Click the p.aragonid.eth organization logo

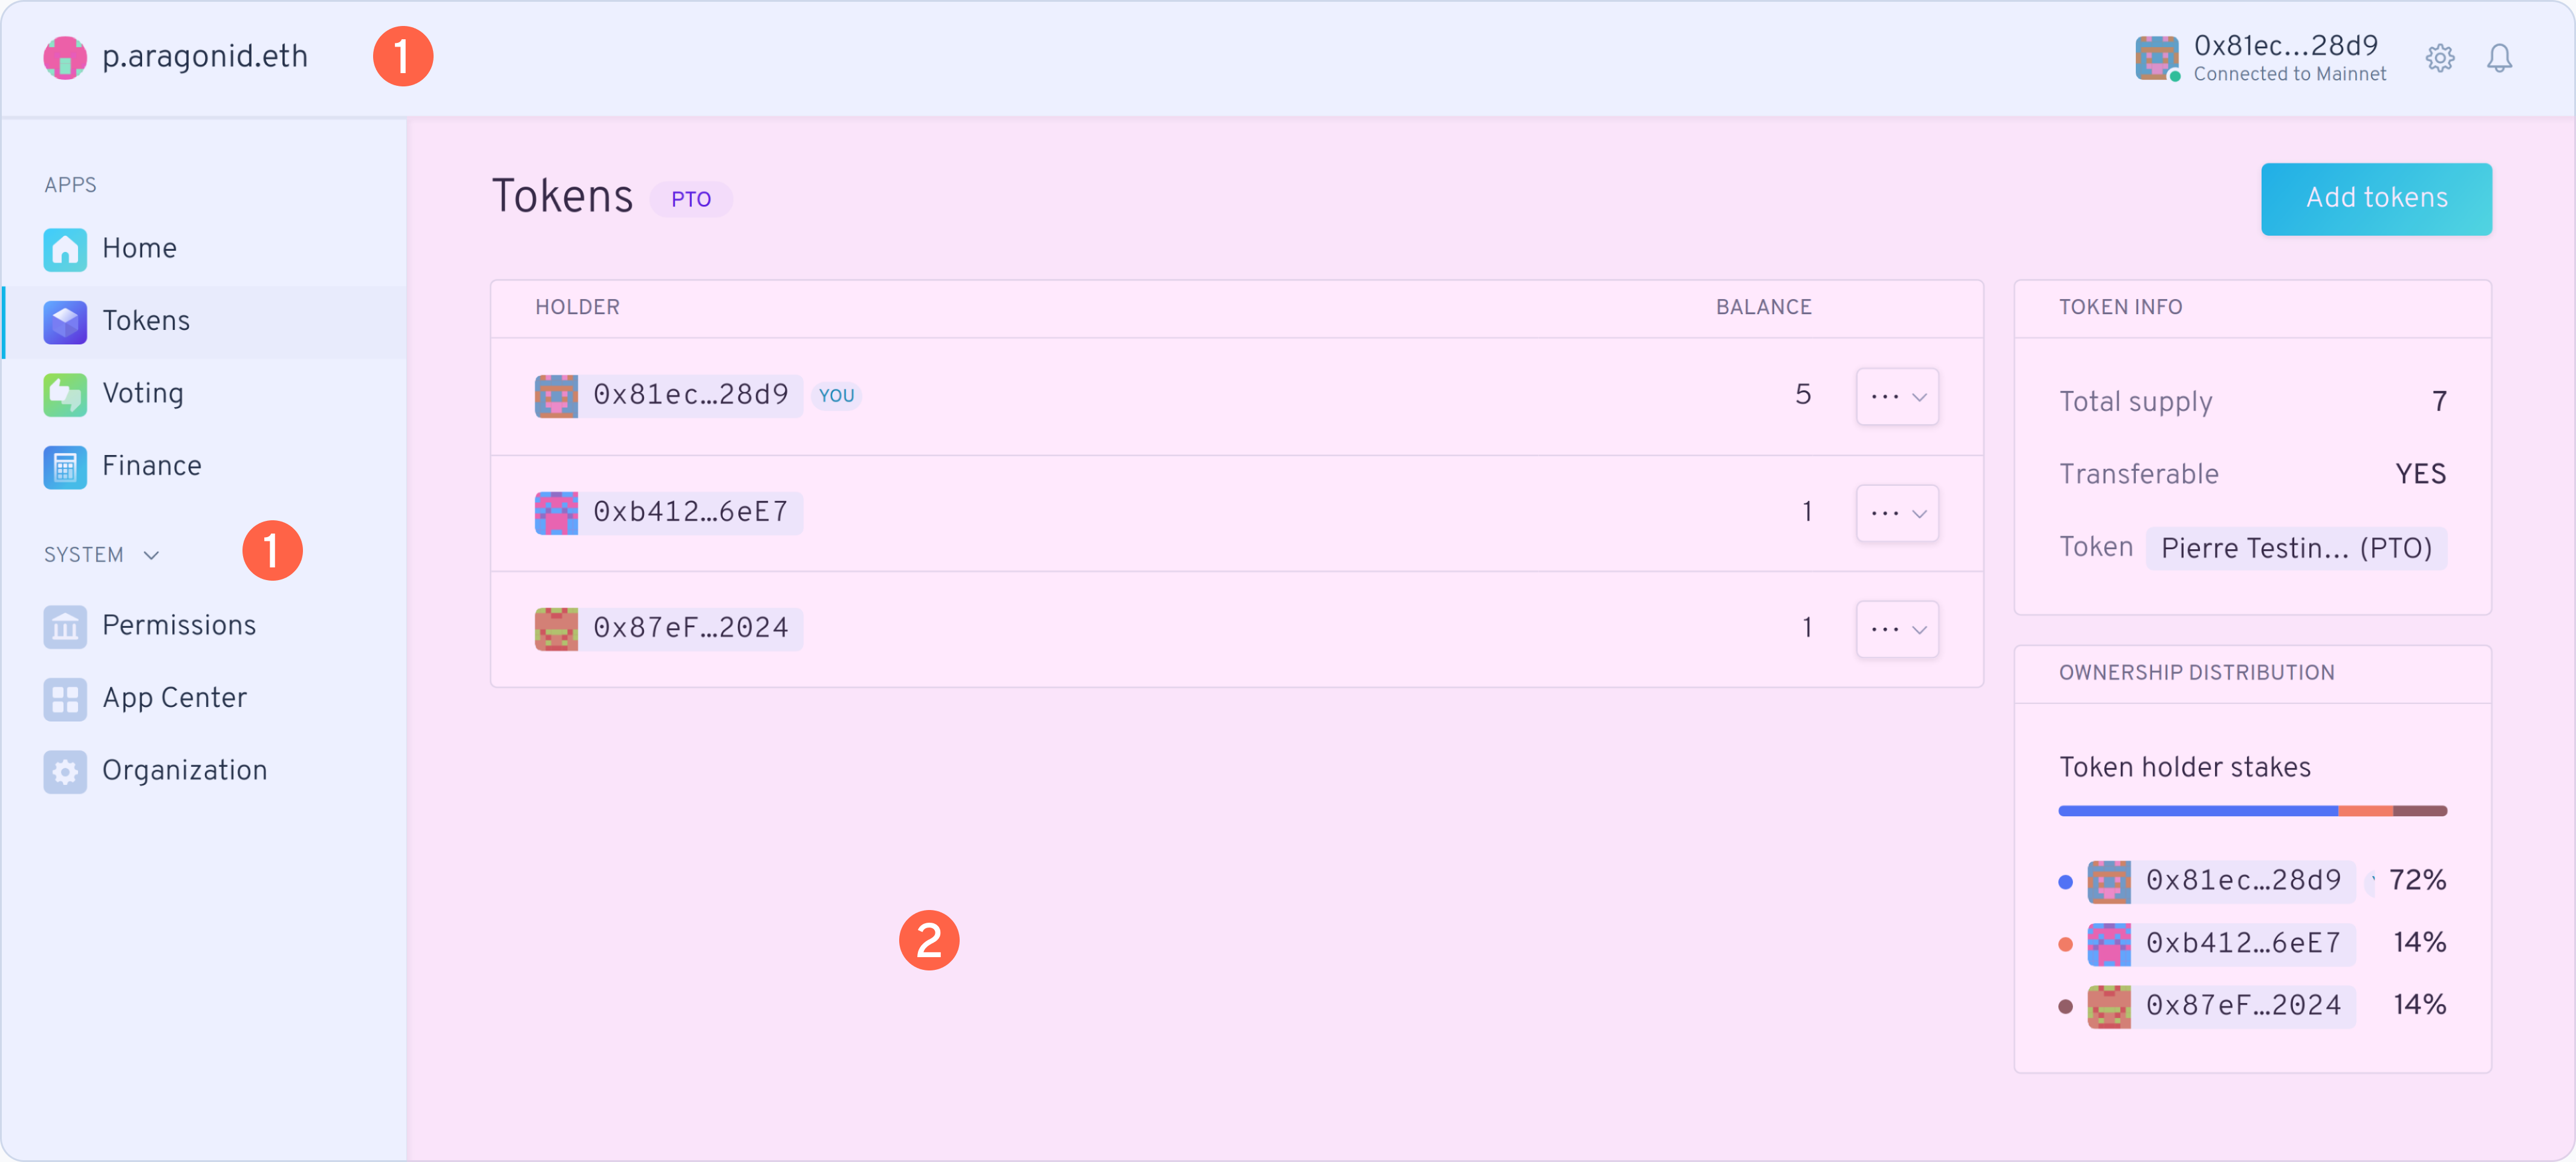65,57
